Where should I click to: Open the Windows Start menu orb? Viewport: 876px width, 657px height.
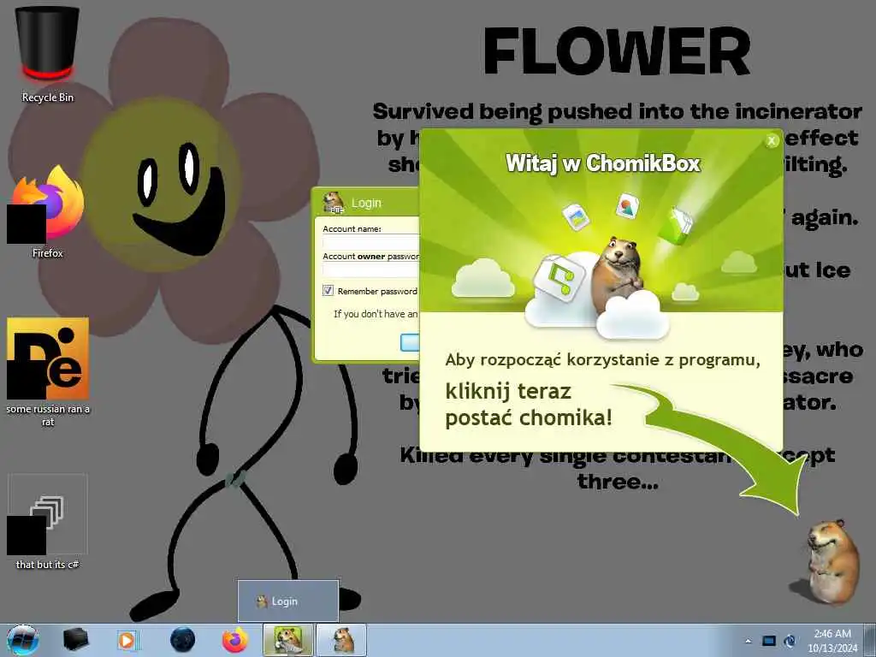coord(23,640)
